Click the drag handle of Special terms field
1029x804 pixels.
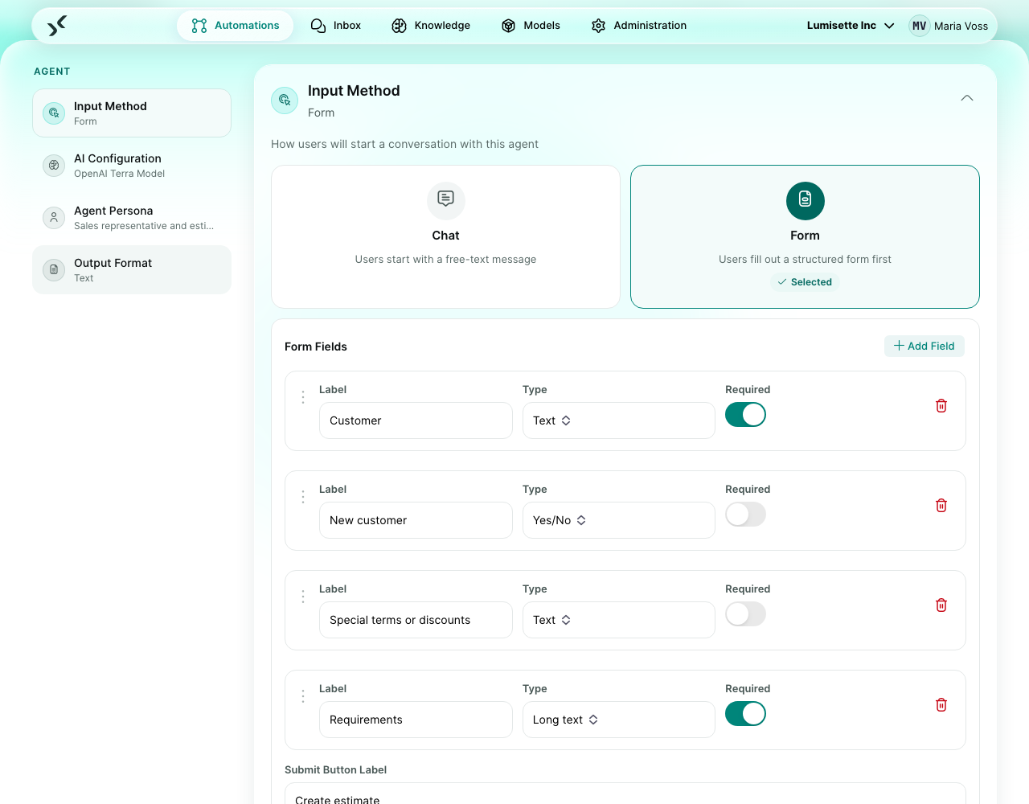[x=303, y=597]
